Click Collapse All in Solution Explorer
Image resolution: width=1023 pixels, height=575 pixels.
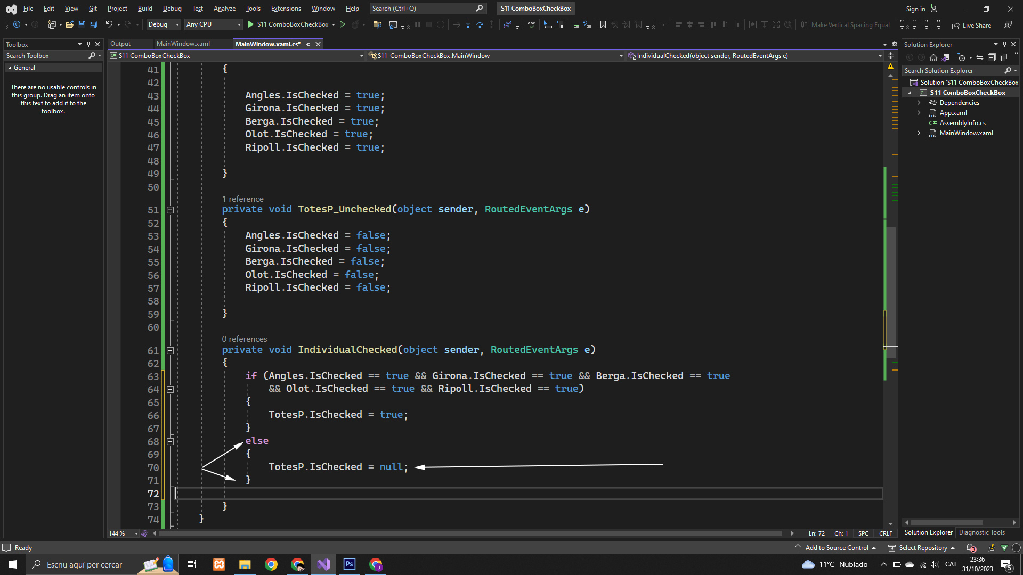pos(991,57)
